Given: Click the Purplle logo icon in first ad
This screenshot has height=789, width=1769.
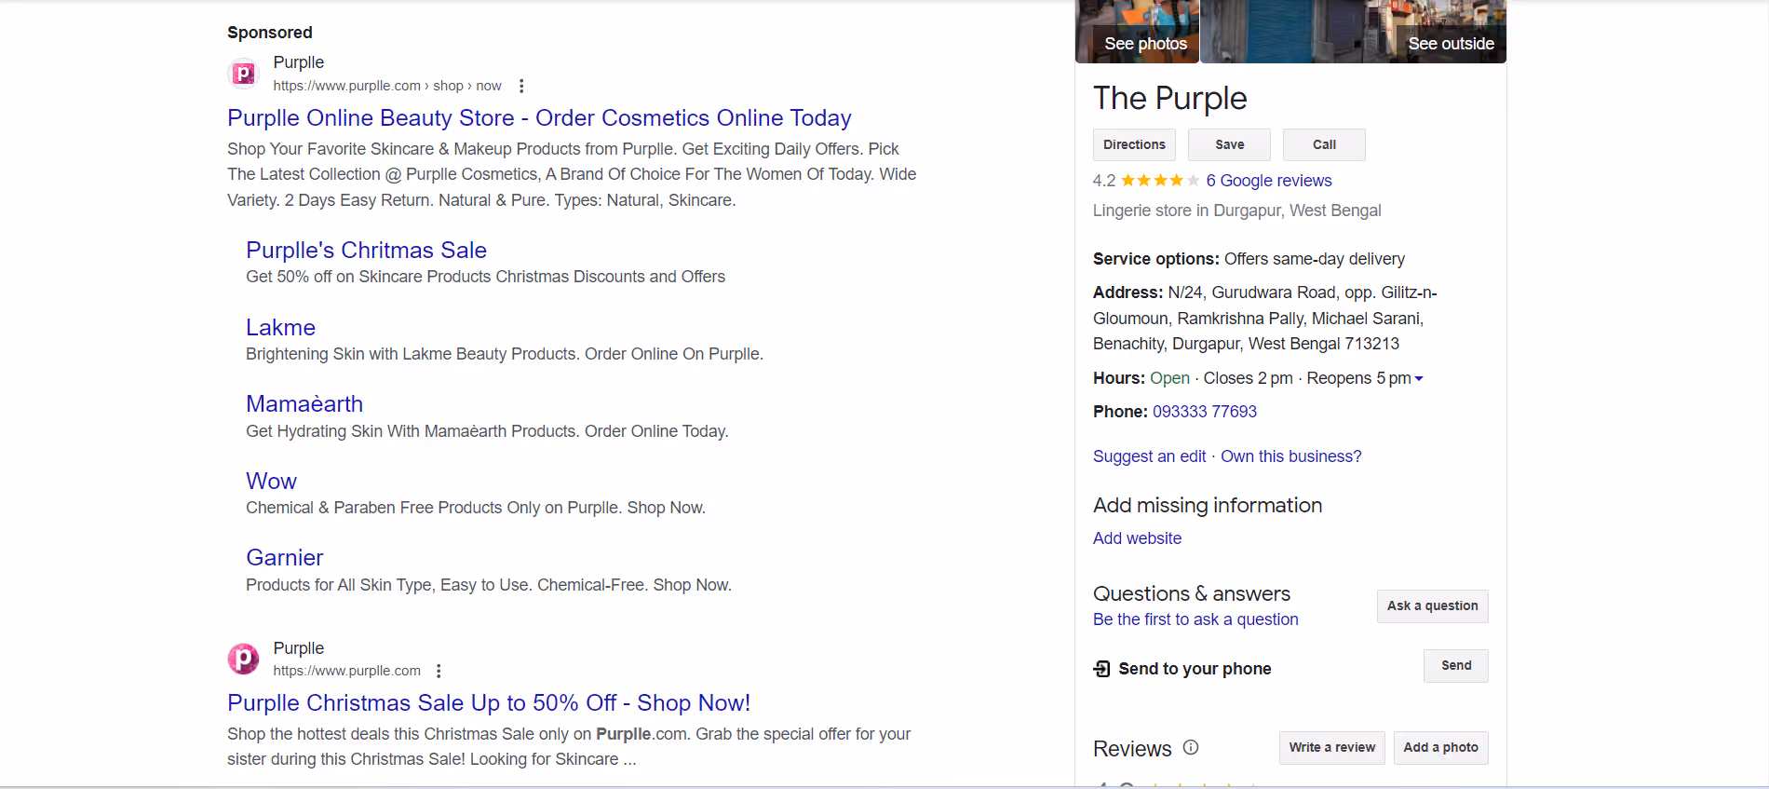Looking at the screenshot, I should click(243, 74).
